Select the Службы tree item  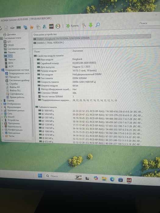pyautogui.click(x=12, y=84)
